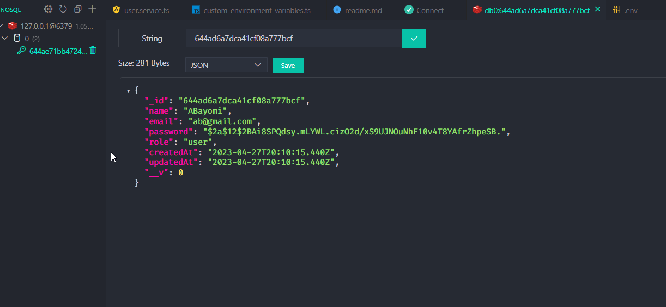Select the db0:644ad6a7dca41cf08a777bcf tab
Image resolution: width=666 pixels, height=307 pixels.
[537, 10]
